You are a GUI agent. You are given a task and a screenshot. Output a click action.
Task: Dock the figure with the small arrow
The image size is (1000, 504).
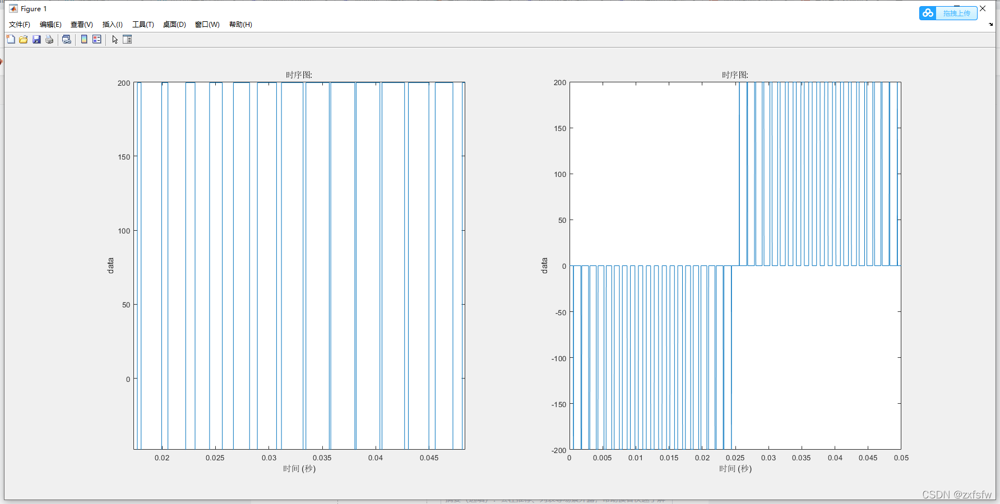click(991, 24)
